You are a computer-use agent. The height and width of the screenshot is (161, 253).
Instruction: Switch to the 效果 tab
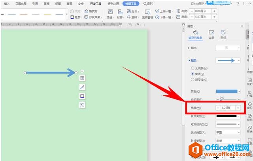(x=211, y=35)
